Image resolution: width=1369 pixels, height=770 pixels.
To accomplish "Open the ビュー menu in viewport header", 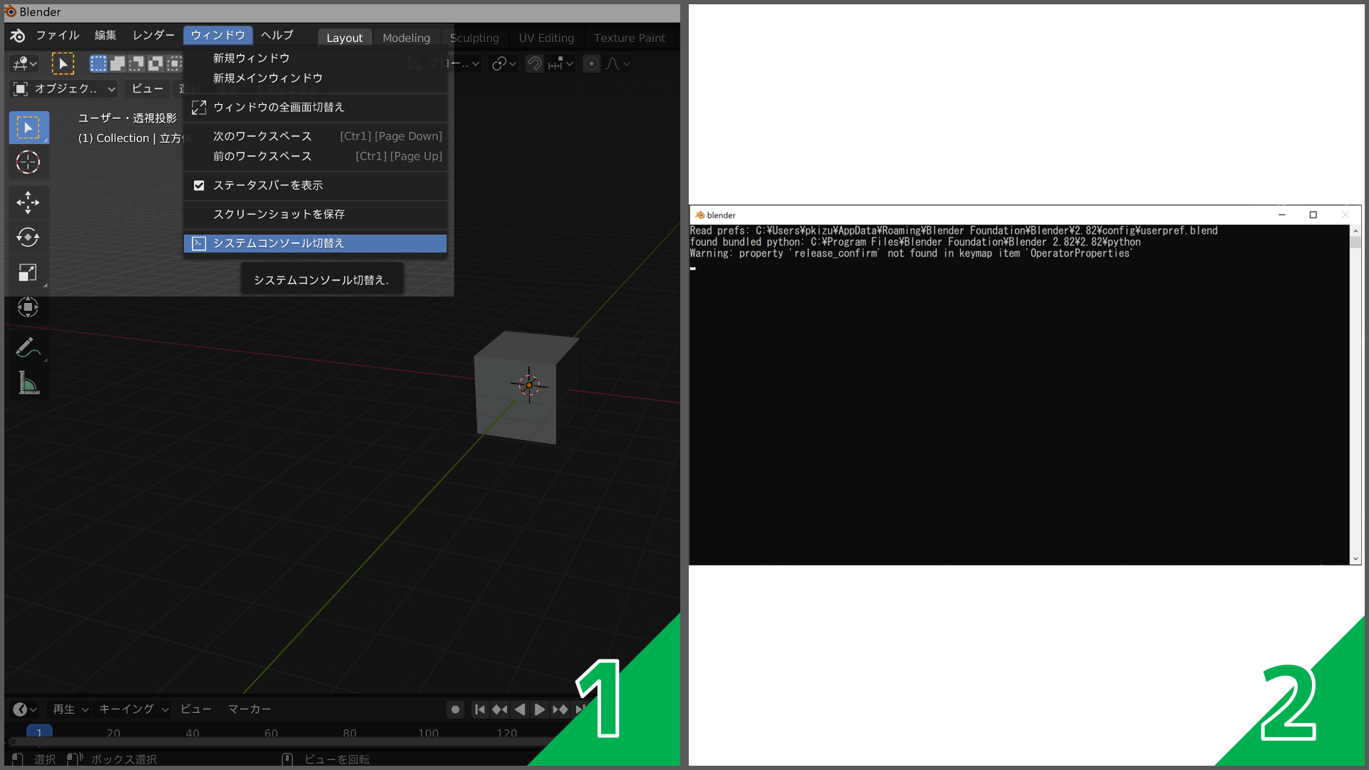I will [148, 88].
